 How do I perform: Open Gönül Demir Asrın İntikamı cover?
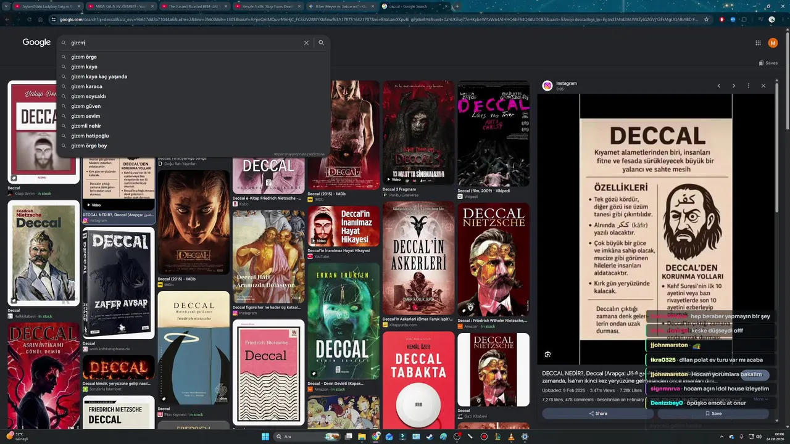click(44, 376)
